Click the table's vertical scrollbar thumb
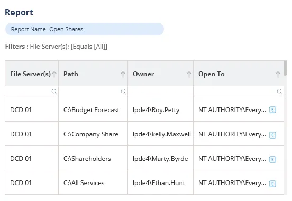The width and height of the screenshot is (292, 201). point(285,68)
